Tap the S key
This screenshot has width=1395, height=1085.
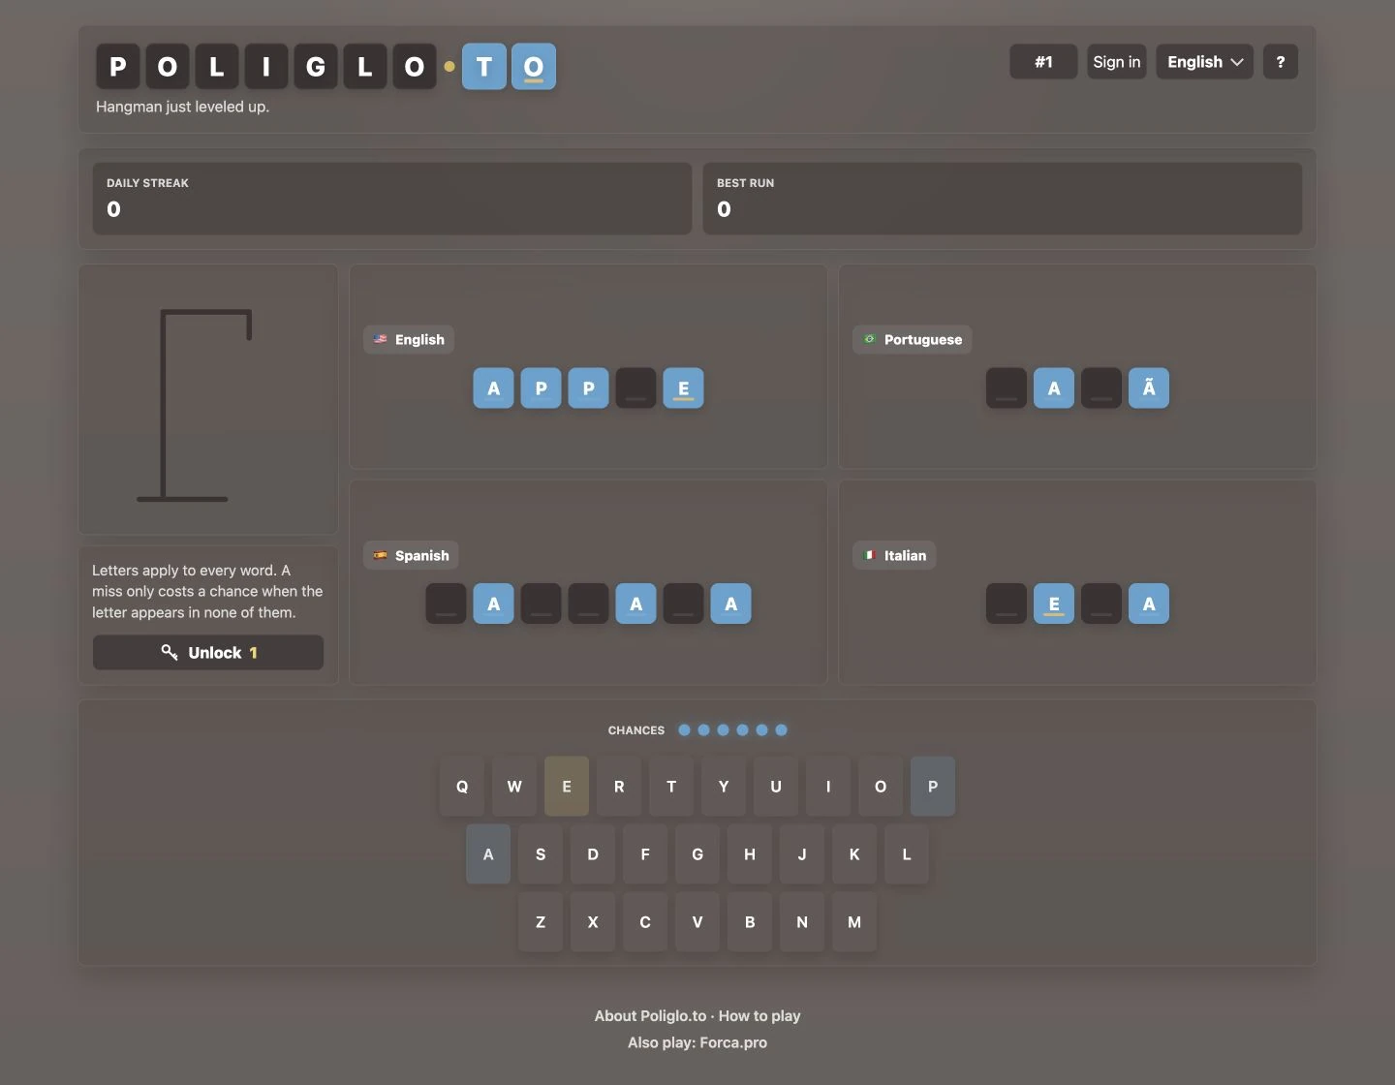click(541, 853)
